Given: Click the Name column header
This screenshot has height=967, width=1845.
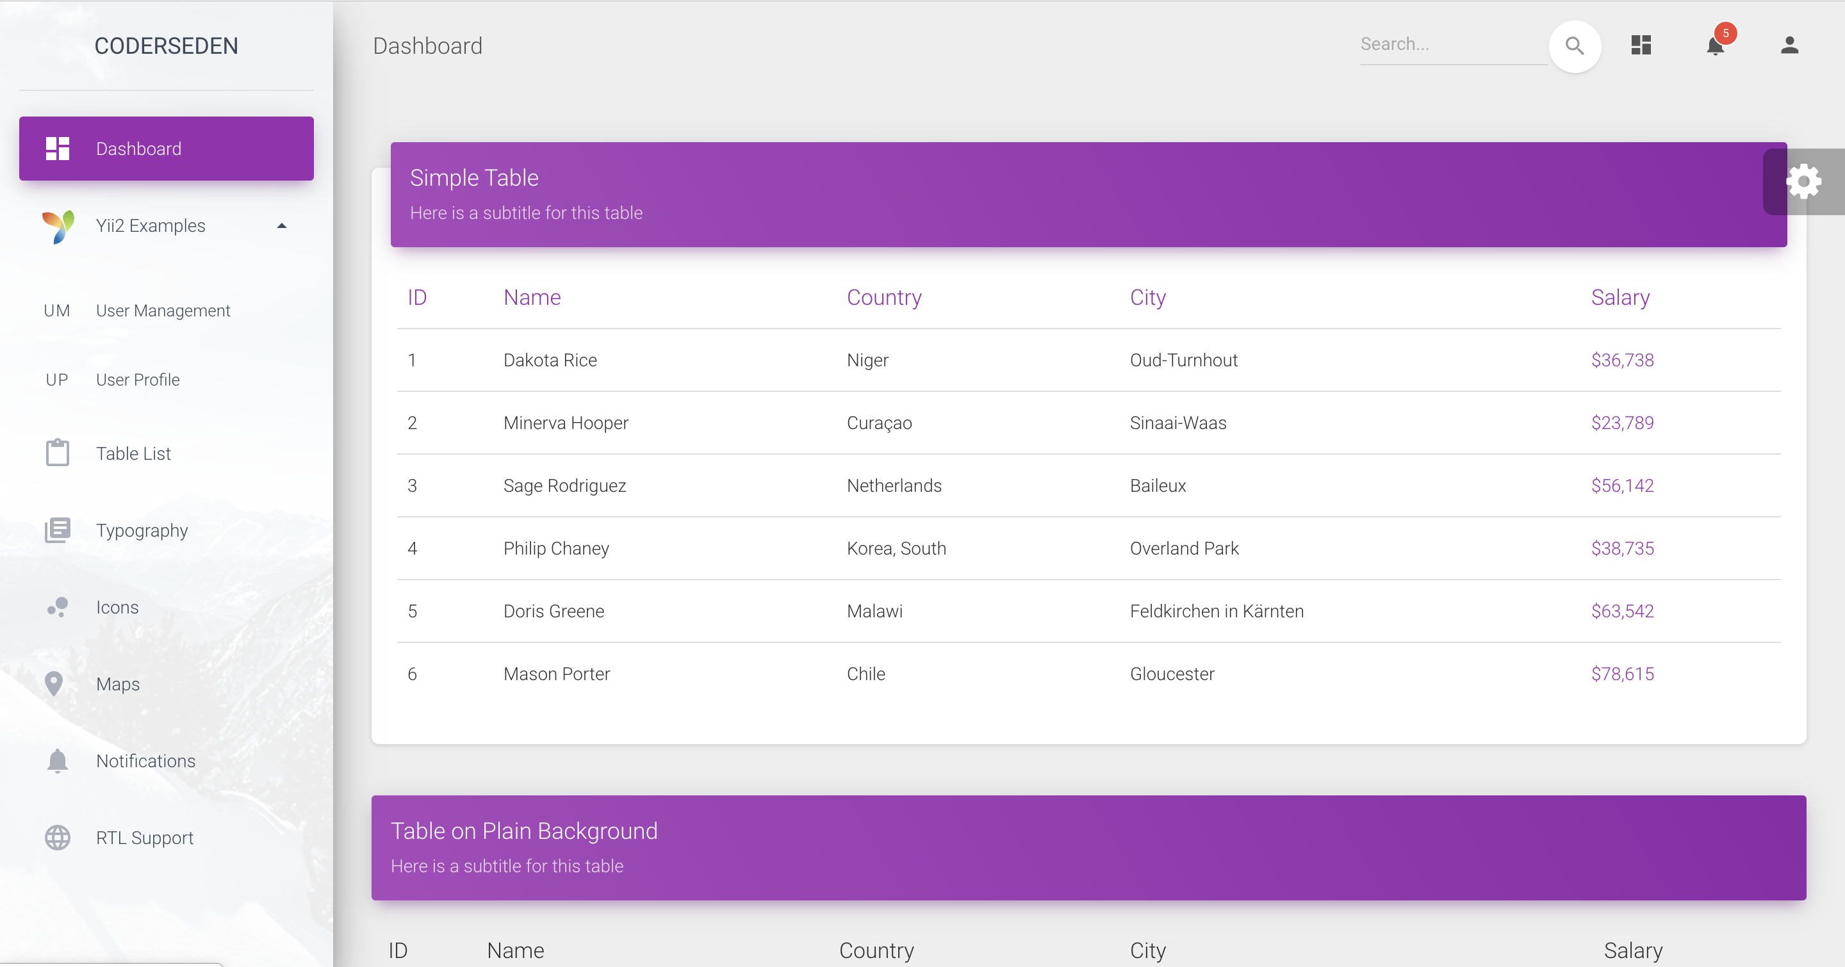Looking at the screenshot, I should point(532,297).
